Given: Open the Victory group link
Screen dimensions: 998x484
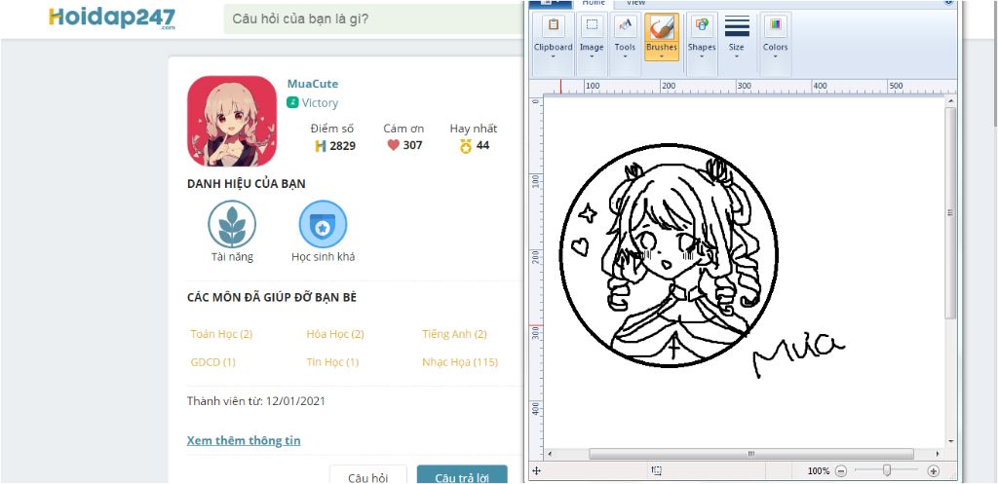Looking at the screenshot, I should (x=320, y=103).
